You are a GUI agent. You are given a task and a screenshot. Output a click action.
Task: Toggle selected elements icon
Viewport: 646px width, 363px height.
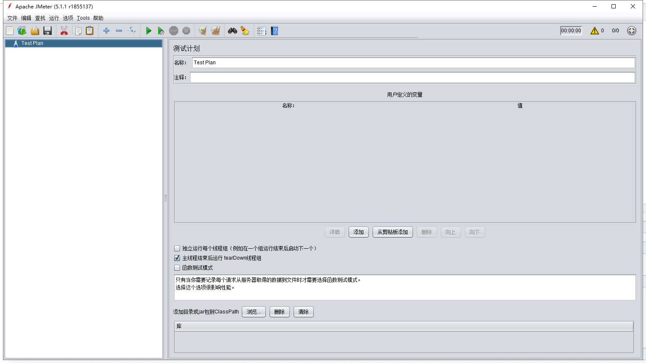point(132,31)
